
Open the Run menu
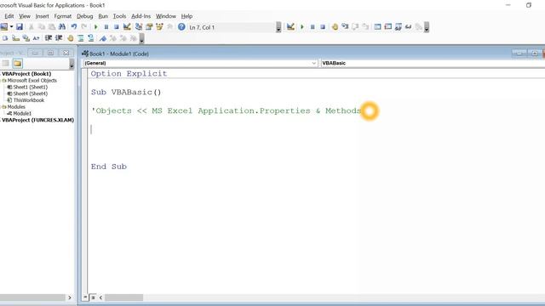pyautogui.click(x=103, y=16)
